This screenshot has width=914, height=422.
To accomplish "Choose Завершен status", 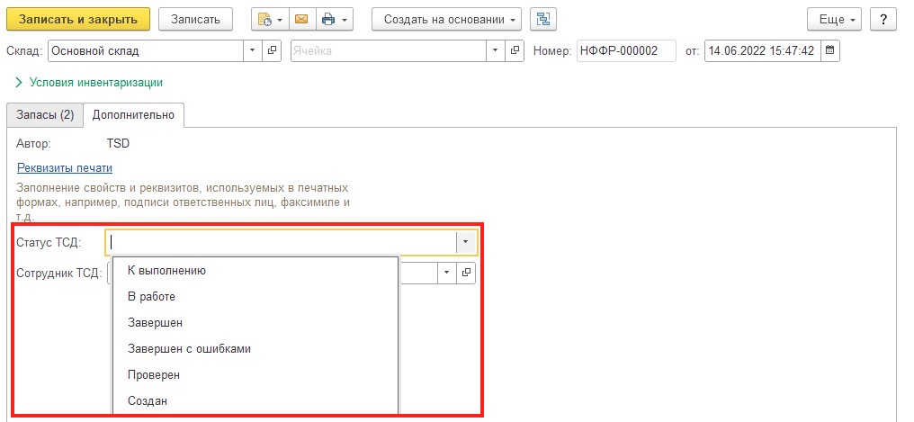I will click(255, 322).
